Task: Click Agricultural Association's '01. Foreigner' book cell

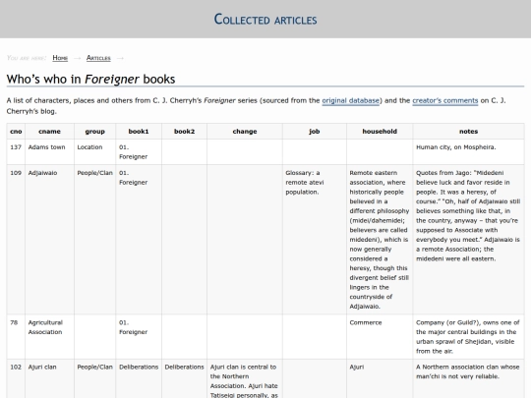Action: tap(139, 337)
